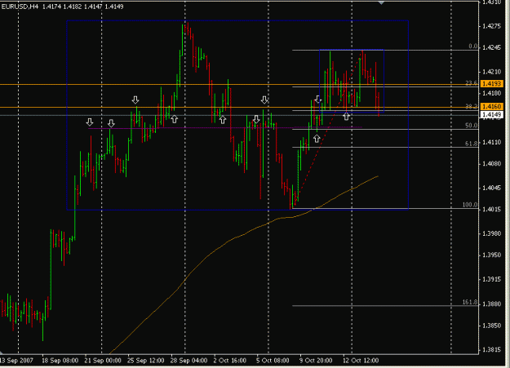Viewport: 510px width, 368px height.
Task: Click the 21 Sep 00:00 time label
Action: coord(103,361)
